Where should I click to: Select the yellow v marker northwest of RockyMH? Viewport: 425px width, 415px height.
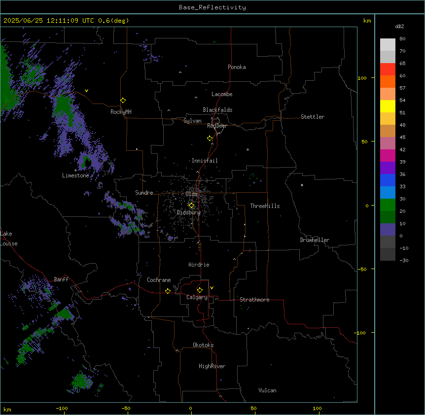pyautogui.click(x=86, y=91)
